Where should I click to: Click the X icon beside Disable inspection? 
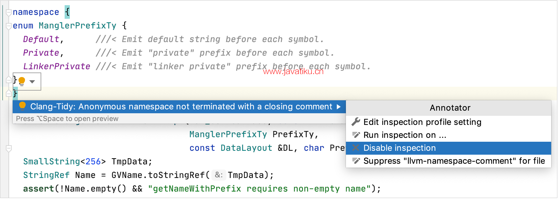[x=356, y=148]
